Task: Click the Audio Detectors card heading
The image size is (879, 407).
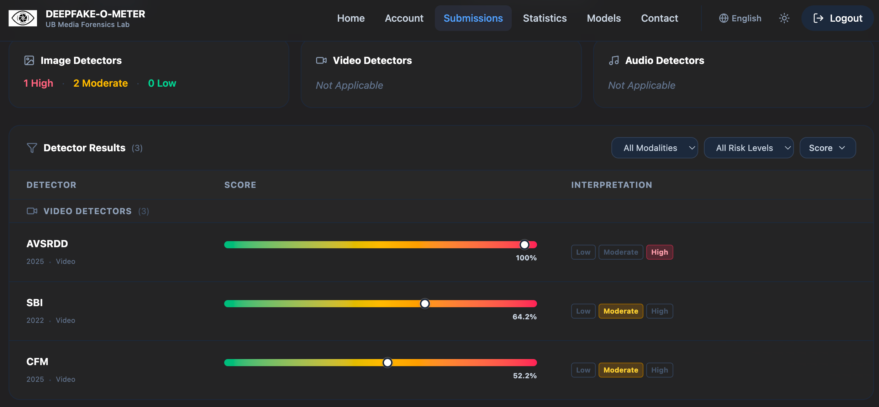Action: pyautogui.click(x=664, y=60)
